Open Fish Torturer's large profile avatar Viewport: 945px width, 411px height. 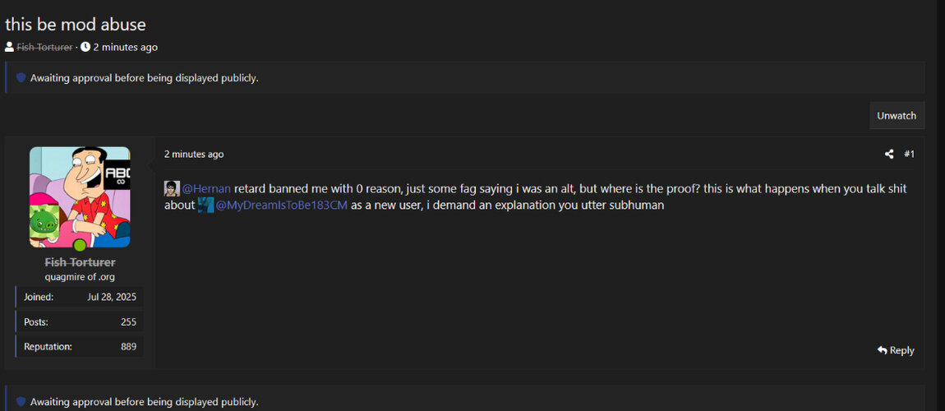point(80,197)
